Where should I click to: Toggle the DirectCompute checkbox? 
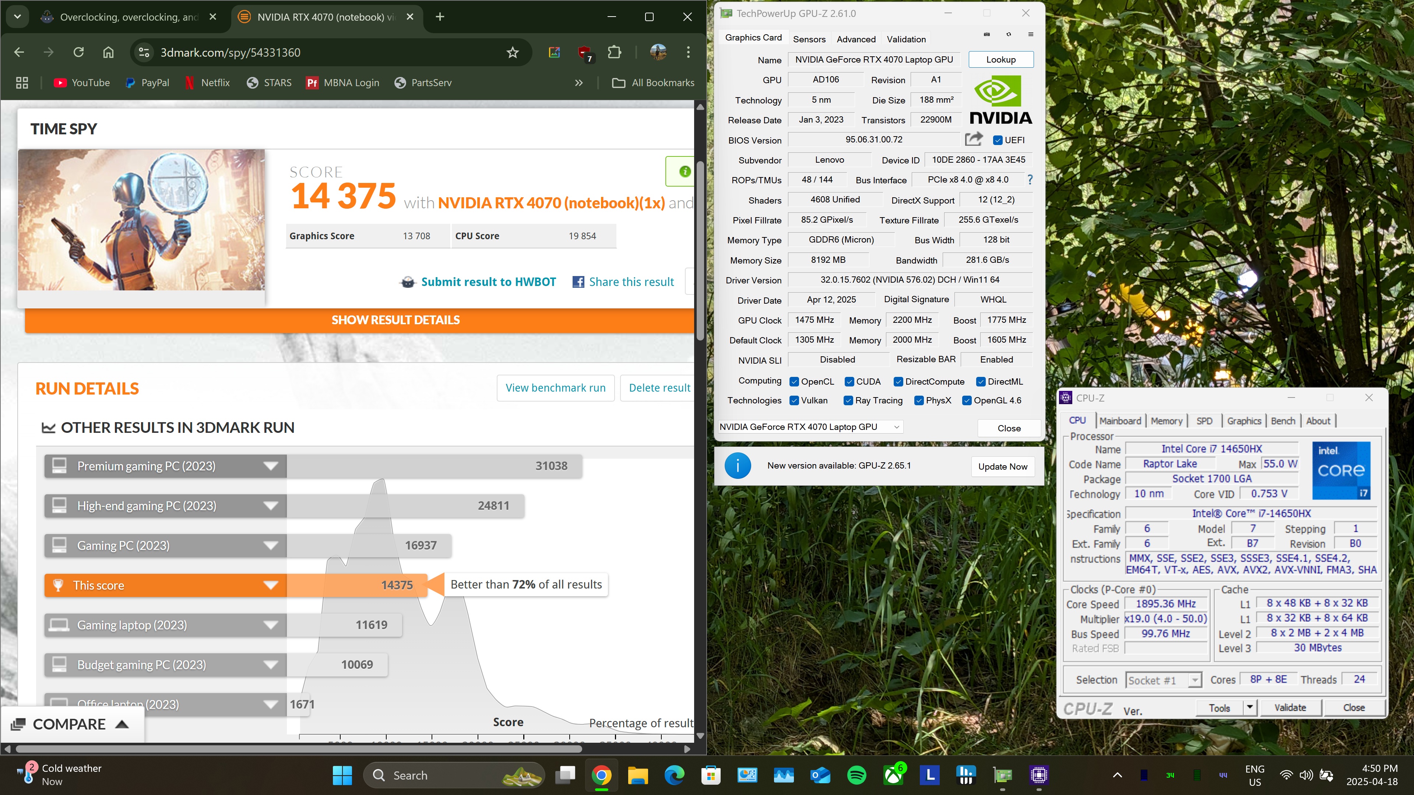(898, 382)
